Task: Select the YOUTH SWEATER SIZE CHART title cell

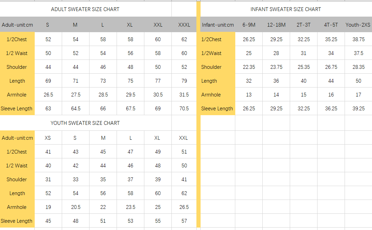Action: pos(85,123)
